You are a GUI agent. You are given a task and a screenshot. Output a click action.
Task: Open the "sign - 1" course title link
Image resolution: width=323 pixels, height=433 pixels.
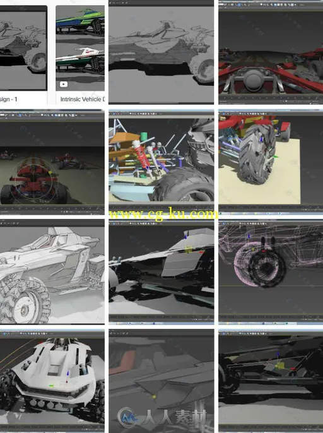tap(9, 99)
